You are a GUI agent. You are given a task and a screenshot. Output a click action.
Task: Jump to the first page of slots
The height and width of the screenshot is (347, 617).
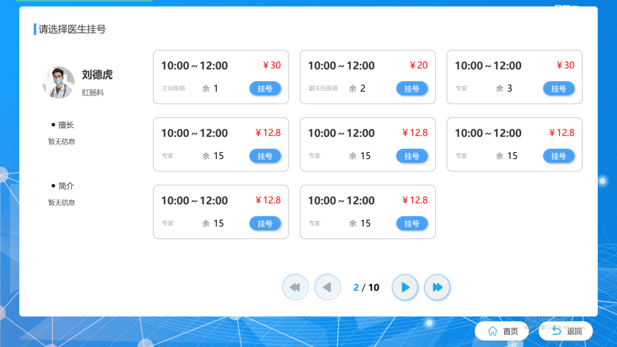pos(295,287)
